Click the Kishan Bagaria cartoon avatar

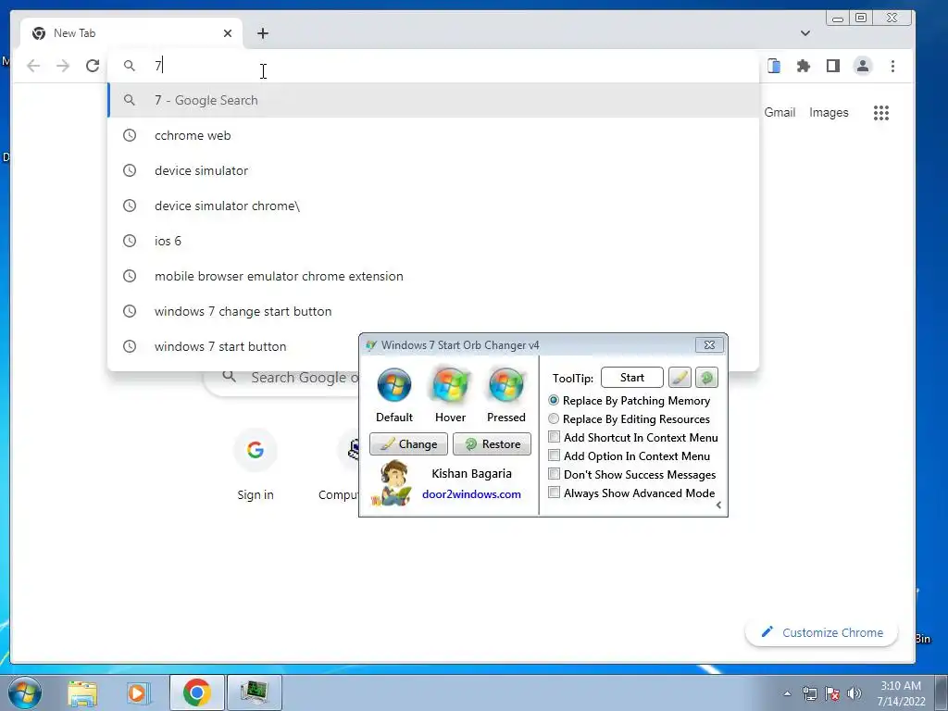pos(392,482)
